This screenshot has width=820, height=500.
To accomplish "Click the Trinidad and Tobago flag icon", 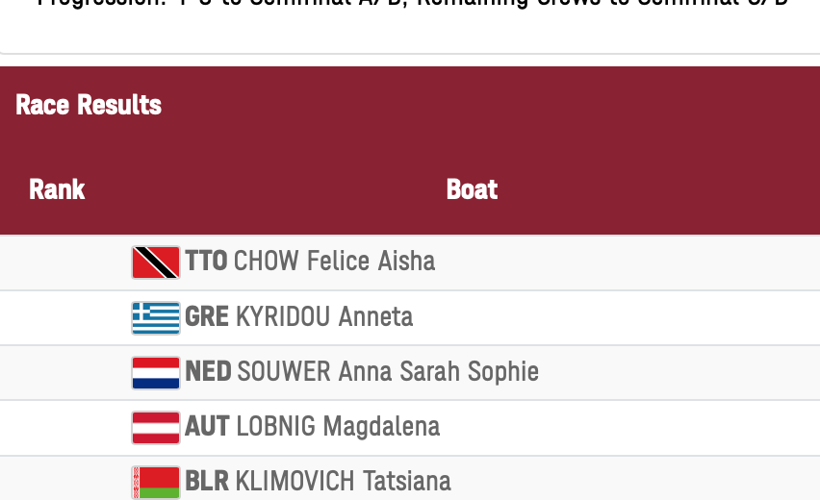I will pos(156,262).
